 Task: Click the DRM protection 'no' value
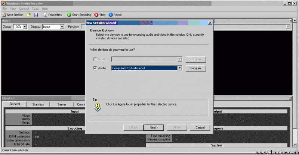pyautogui.click(x=37, y=136)
